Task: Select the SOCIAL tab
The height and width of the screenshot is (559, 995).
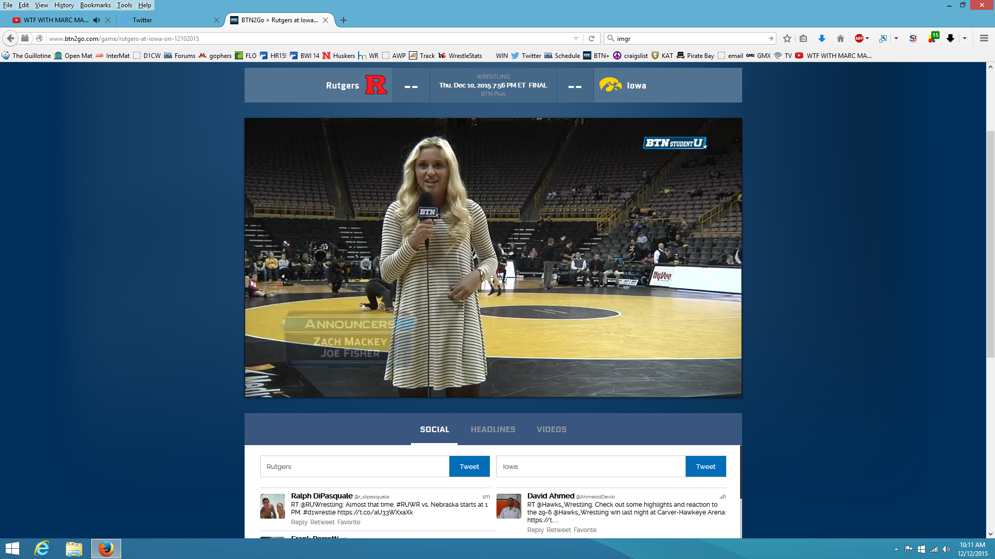Action: 434,430
